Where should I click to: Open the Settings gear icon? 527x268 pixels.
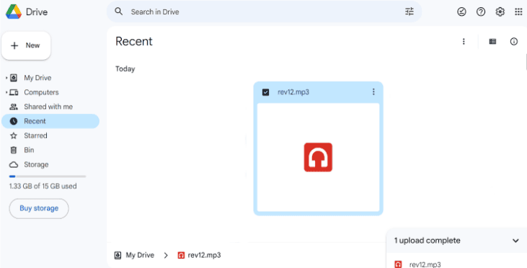tap(500, 12)
